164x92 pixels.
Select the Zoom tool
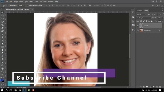2,72
